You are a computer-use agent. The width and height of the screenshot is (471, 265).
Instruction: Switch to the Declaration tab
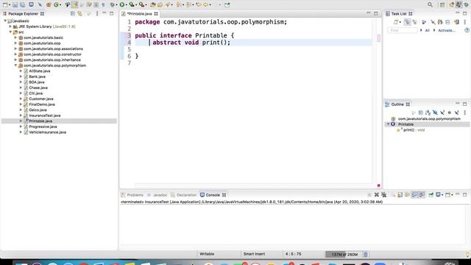(184, 195)
